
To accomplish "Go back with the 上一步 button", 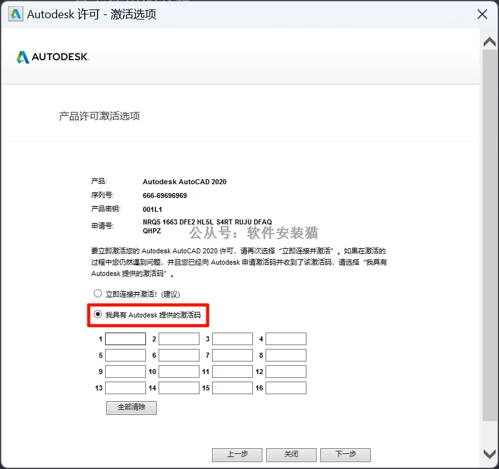I will pyautogui.click(x=237, y=455).
